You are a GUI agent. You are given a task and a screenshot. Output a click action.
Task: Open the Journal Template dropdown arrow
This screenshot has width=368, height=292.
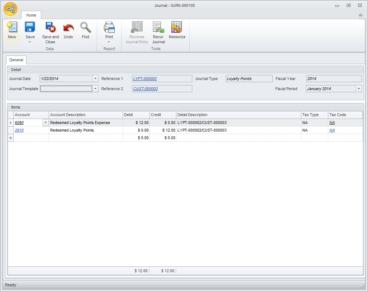click(x=96, y=89)
